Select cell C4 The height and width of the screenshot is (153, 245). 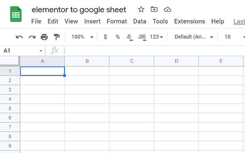click(132, 99)
